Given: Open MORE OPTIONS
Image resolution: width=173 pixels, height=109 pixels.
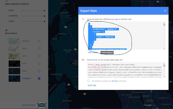Looking at the screenshot, I should [x=29, y=105].
